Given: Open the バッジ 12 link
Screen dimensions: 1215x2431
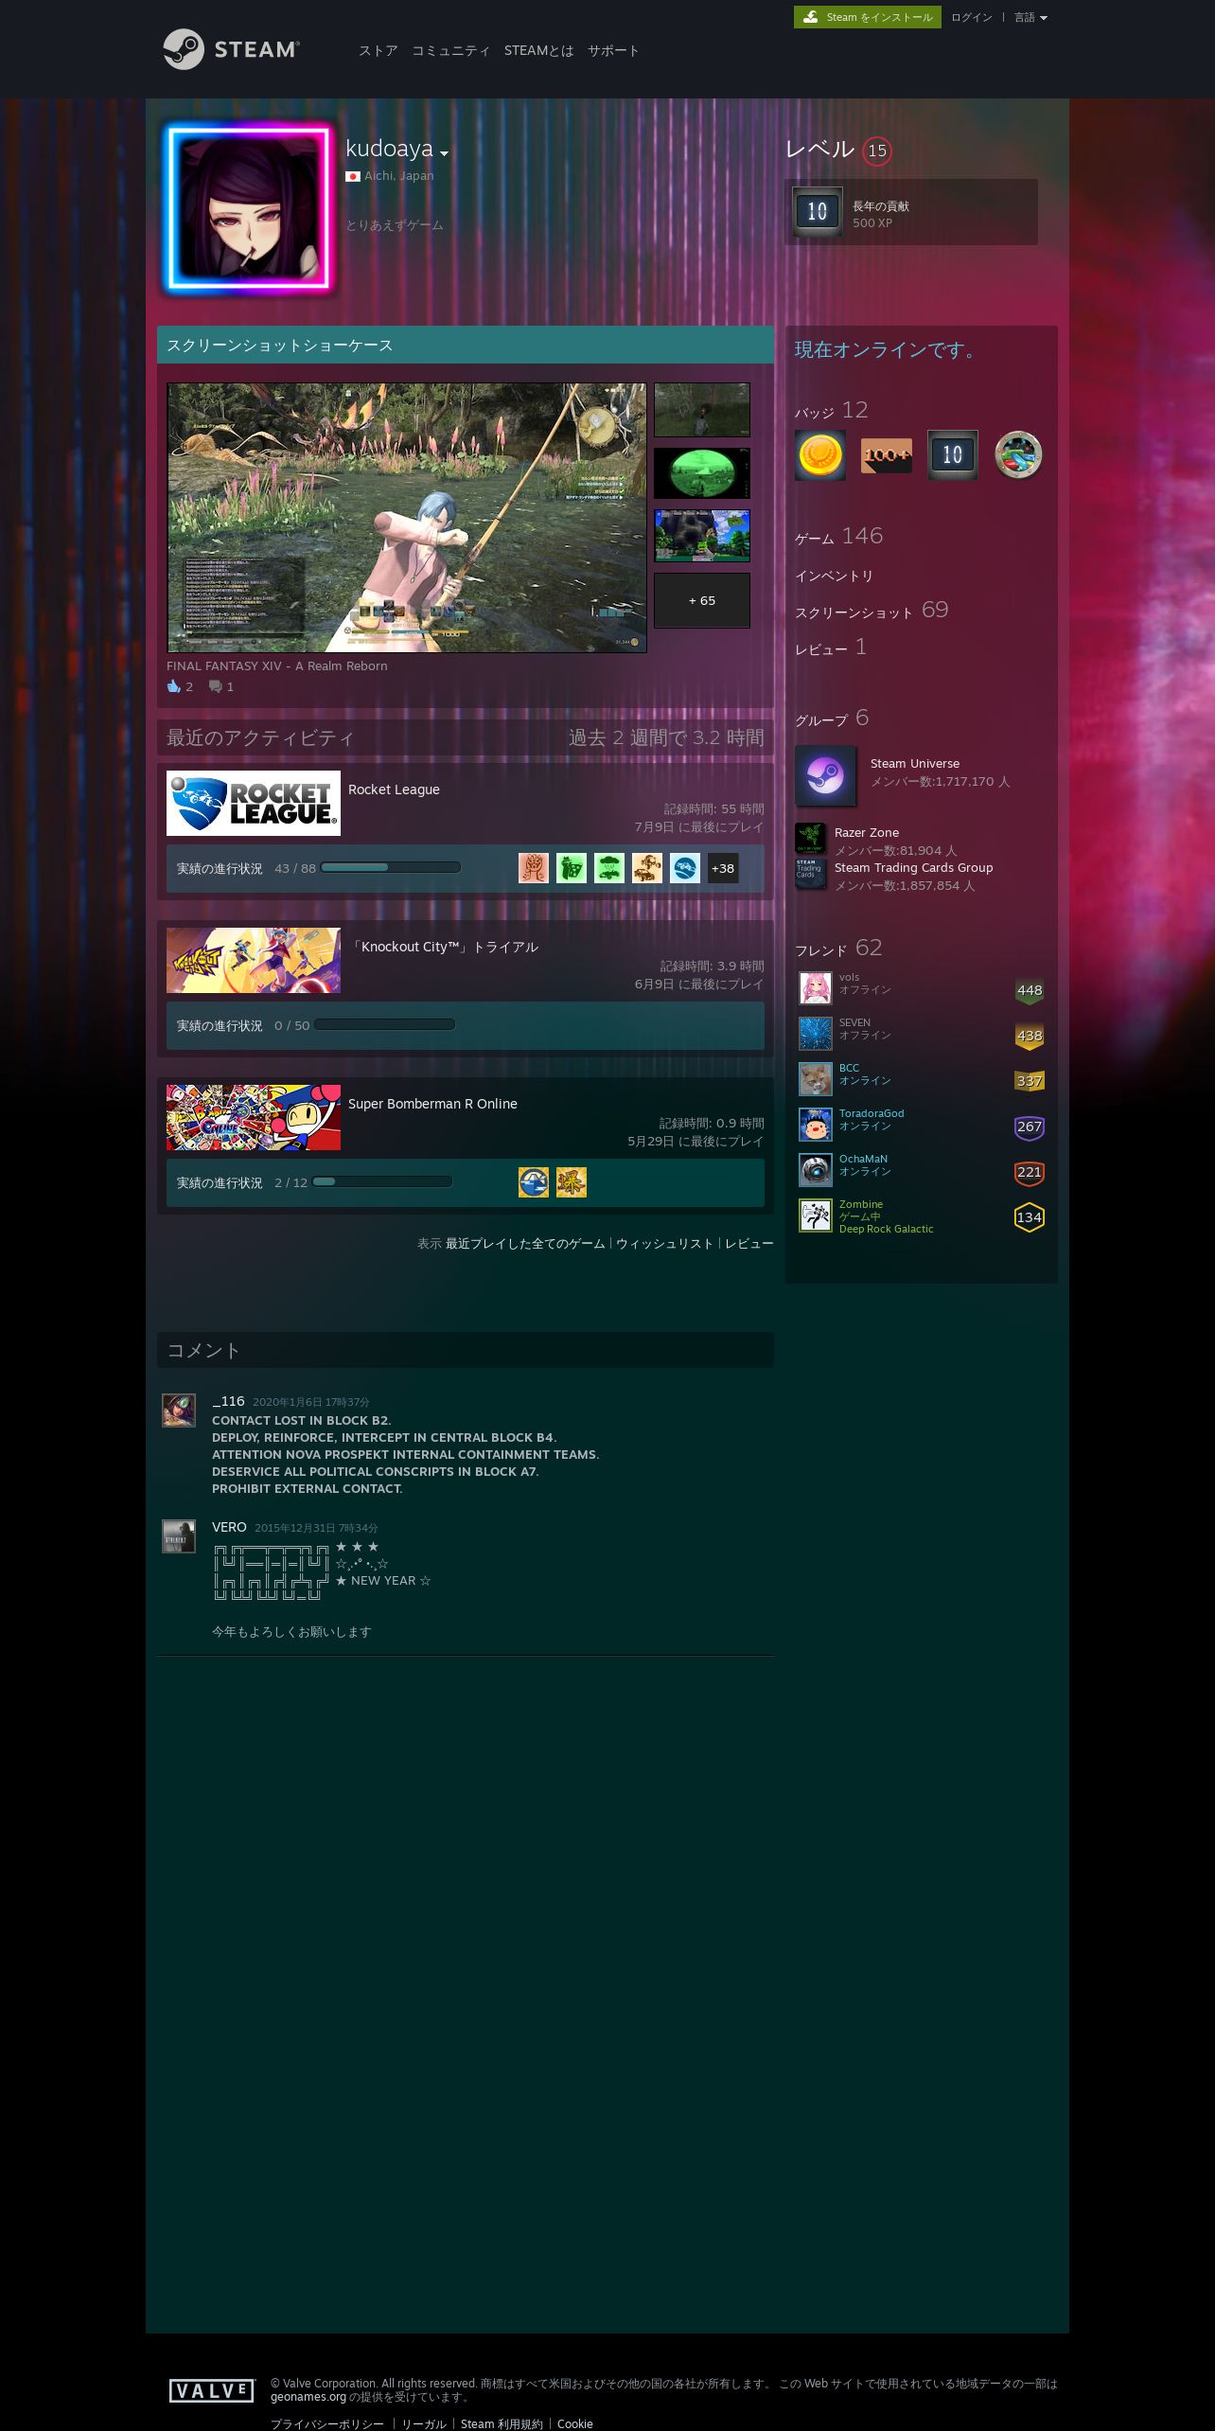Looking at the screenshot, I should pos(832,411).
